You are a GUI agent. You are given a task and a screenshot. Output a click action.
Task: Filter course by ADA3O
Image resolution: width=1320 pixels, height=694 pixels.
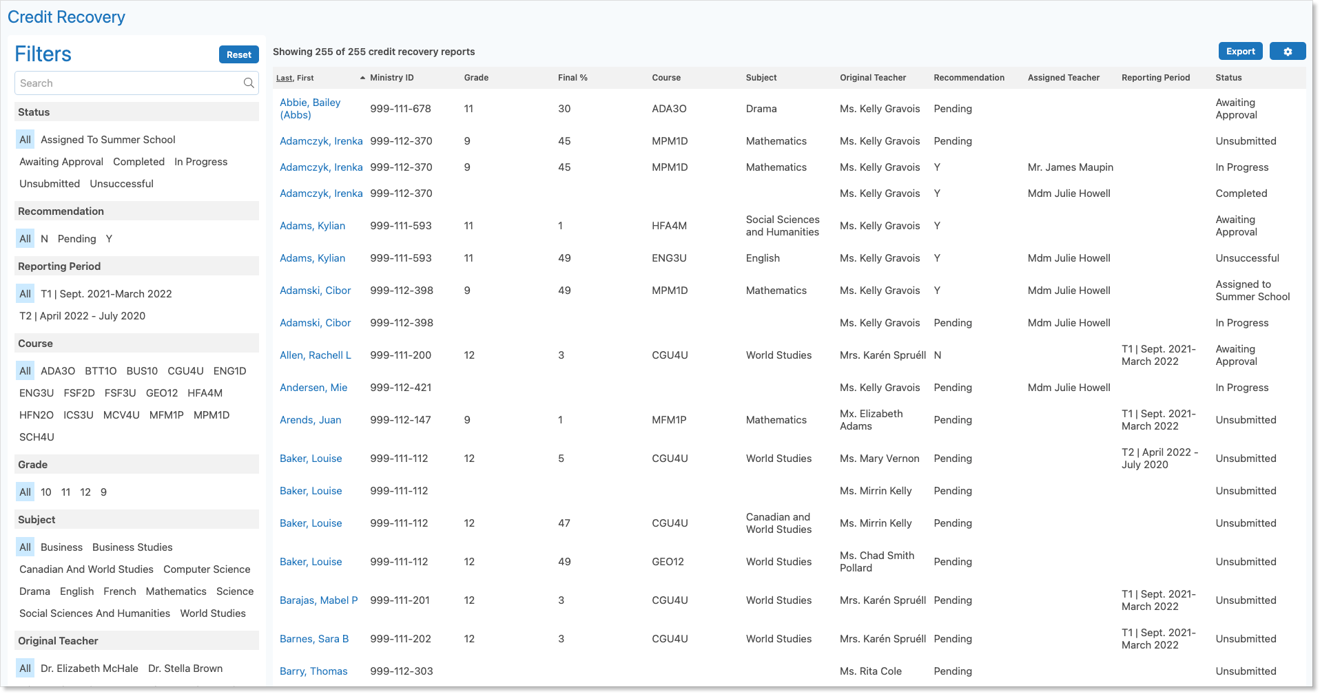click(x=58, y=371)
